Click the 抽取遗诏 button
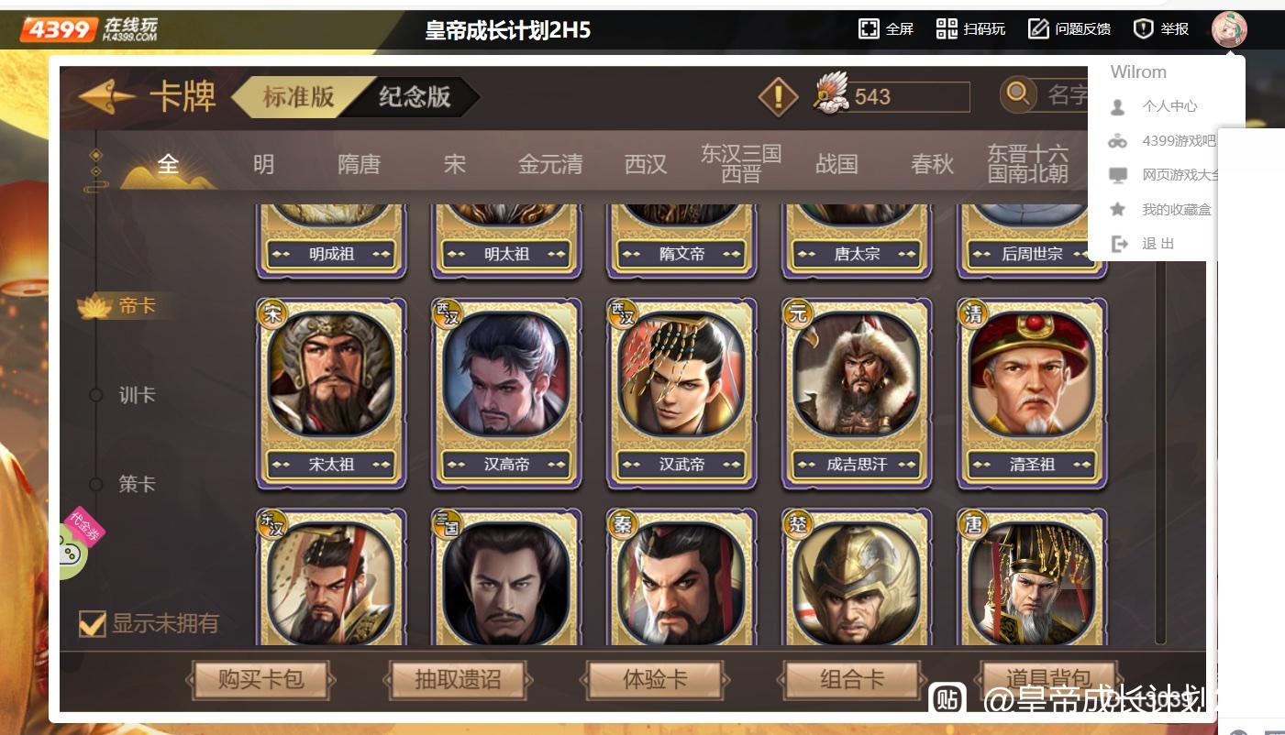Viewport: 1285px width, 735px height. point(458,679)
